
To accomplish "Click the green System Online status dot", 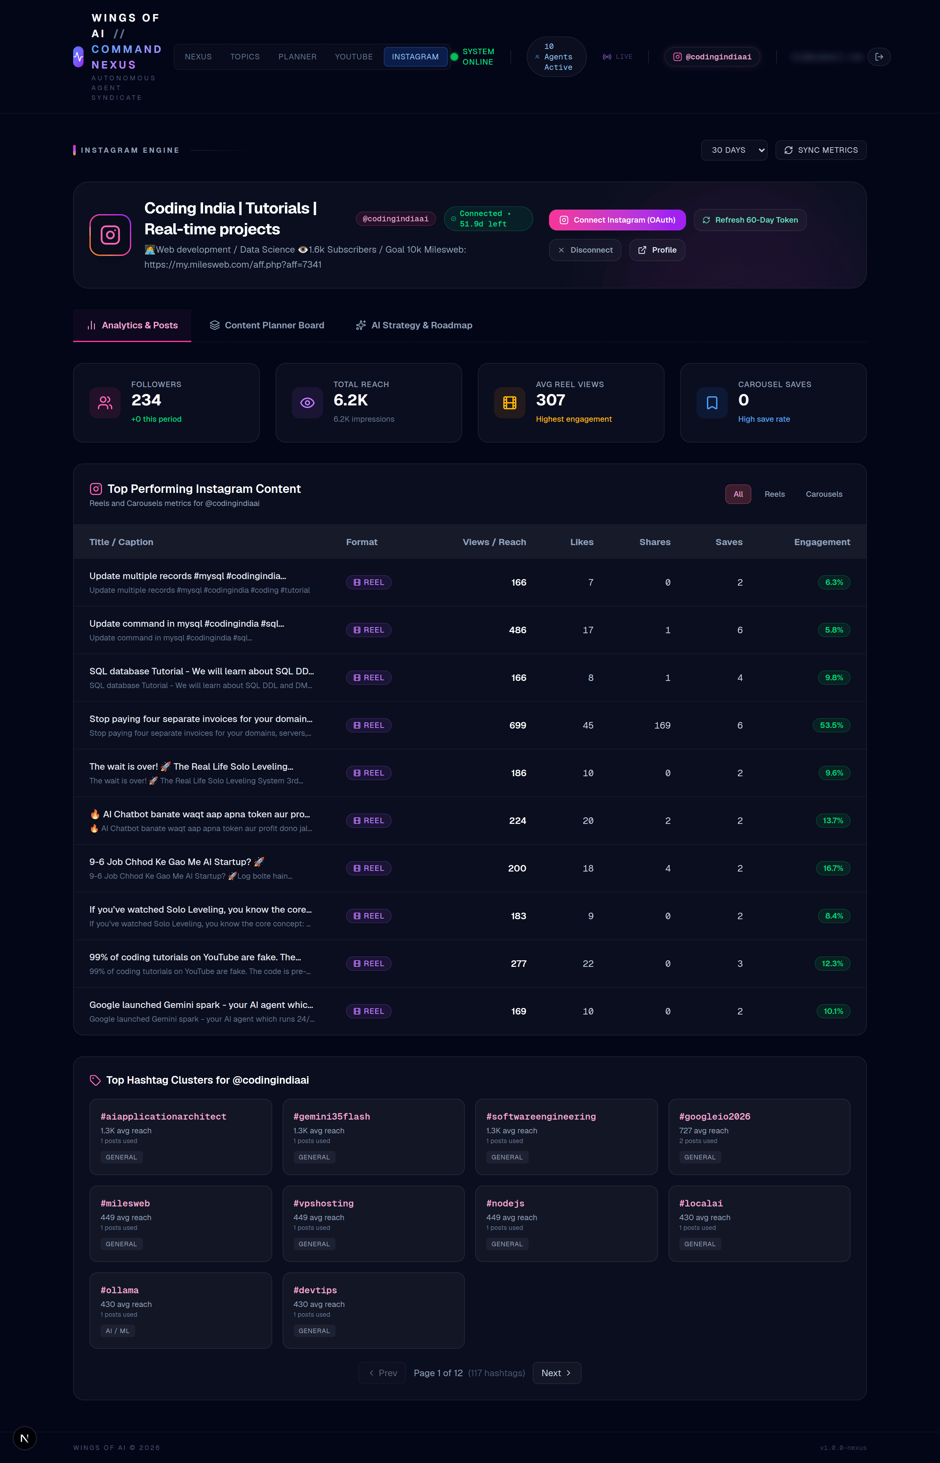I will point(454,57).
